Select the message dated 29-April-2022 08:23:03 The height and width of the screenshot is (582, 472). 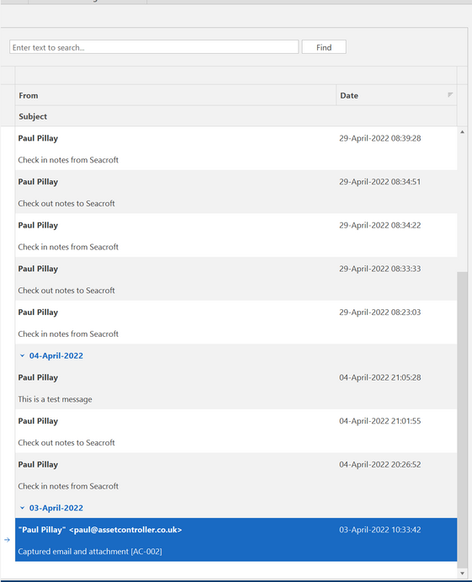[x=236, y=323]
